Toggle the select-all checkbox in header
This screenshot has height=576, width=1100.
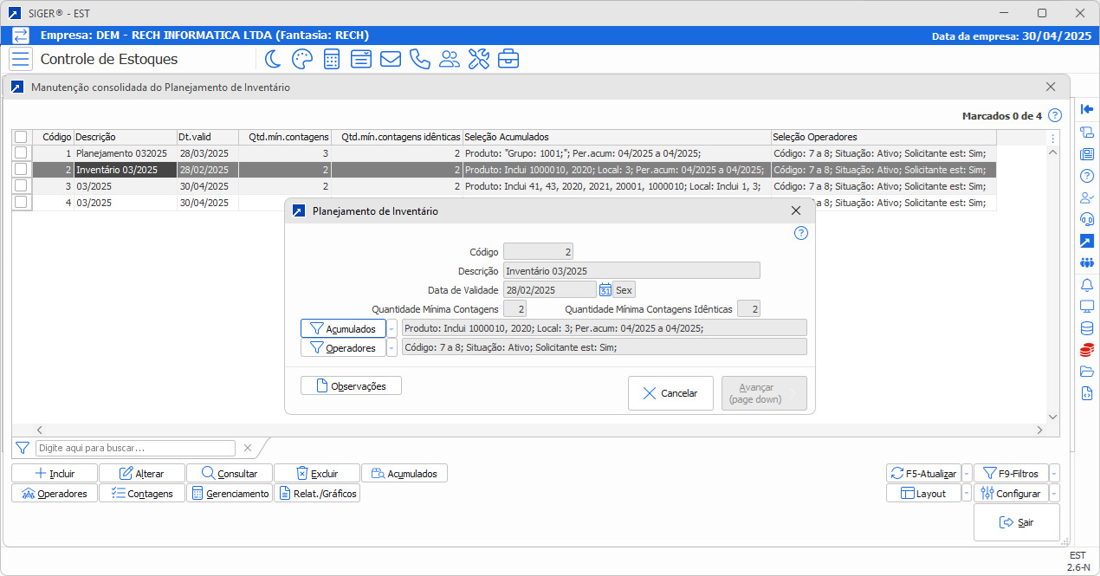(22, 137)
